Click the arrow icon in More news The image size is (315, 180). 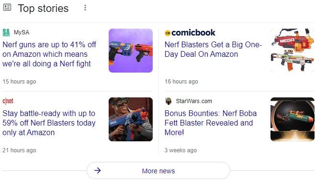pos(98,170)
